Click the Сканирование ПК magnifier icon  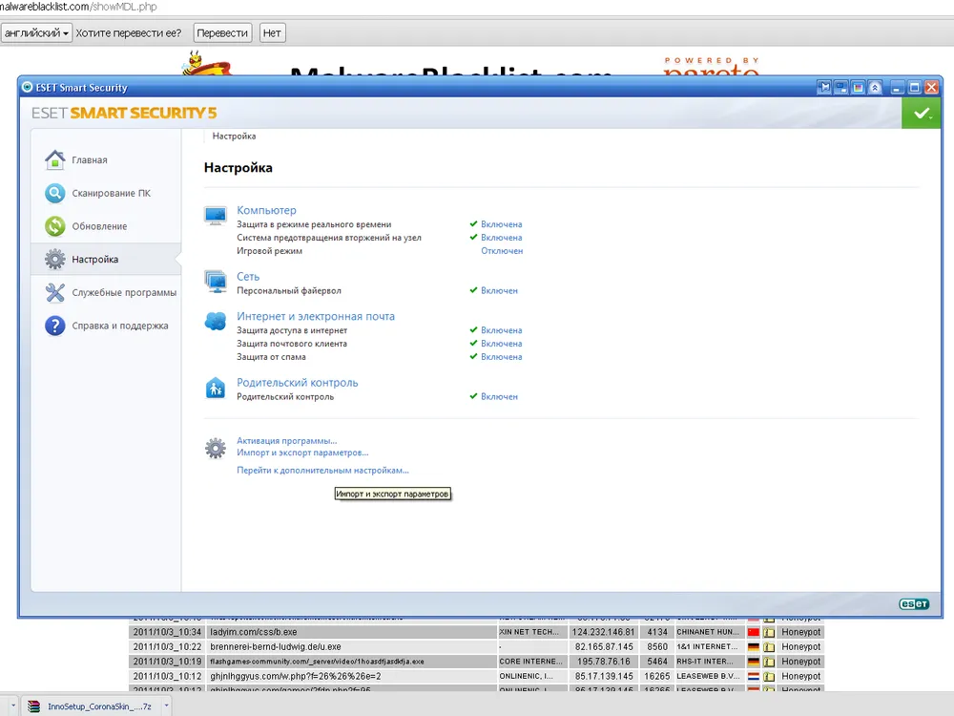55,194
